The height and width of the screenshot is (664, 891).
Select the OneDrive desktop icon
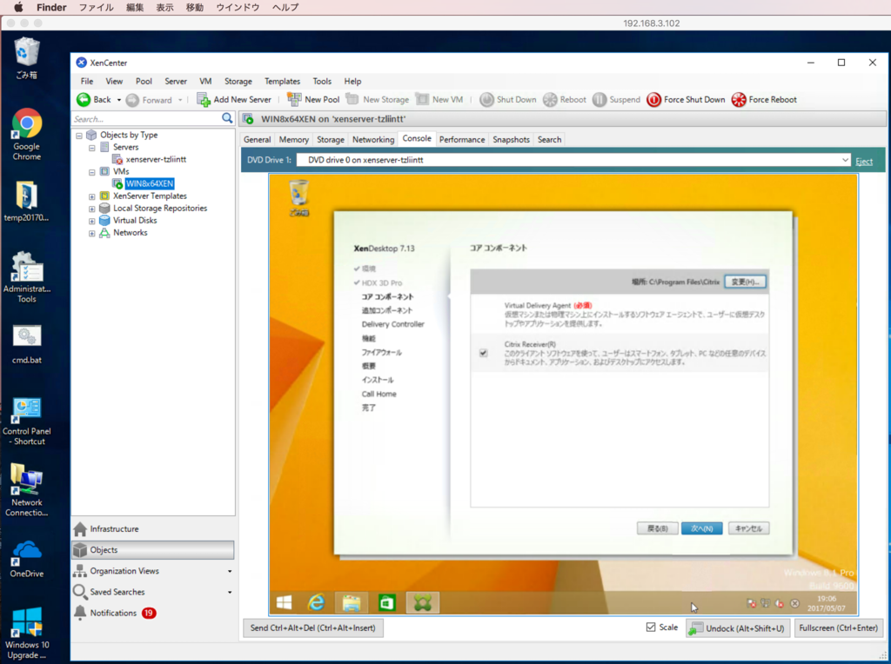[x=27, y=559]
